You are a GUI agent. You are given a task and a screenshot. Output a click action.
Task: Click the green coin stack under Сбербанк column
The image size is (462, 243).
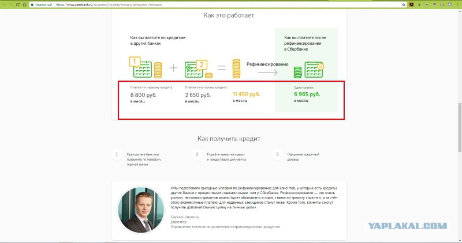pyautogui.click(x=297, y=73)
